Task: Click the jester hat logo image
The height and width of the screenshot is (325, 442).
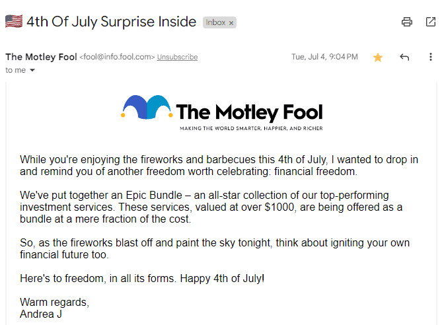Action: click(147, 107)
